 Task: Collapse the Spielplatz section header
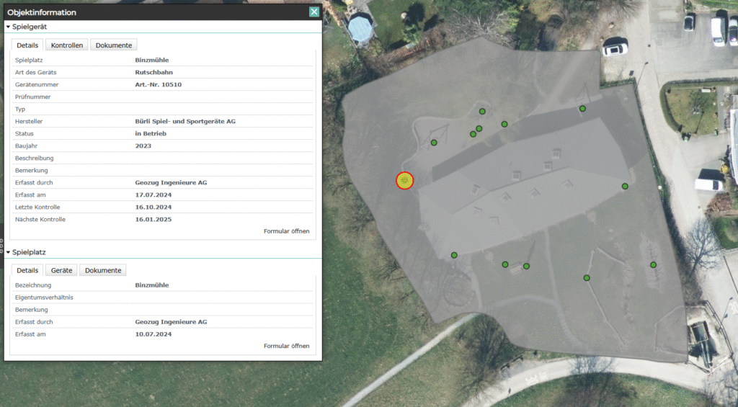(x=9, y=252)
